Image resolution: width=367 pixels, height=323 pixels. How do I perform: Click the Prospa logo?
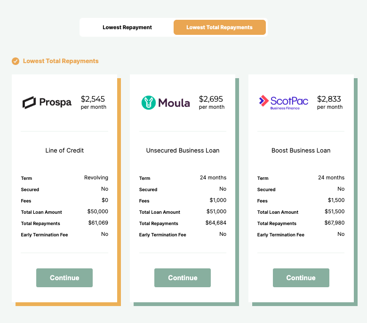[x=47, y=102]
